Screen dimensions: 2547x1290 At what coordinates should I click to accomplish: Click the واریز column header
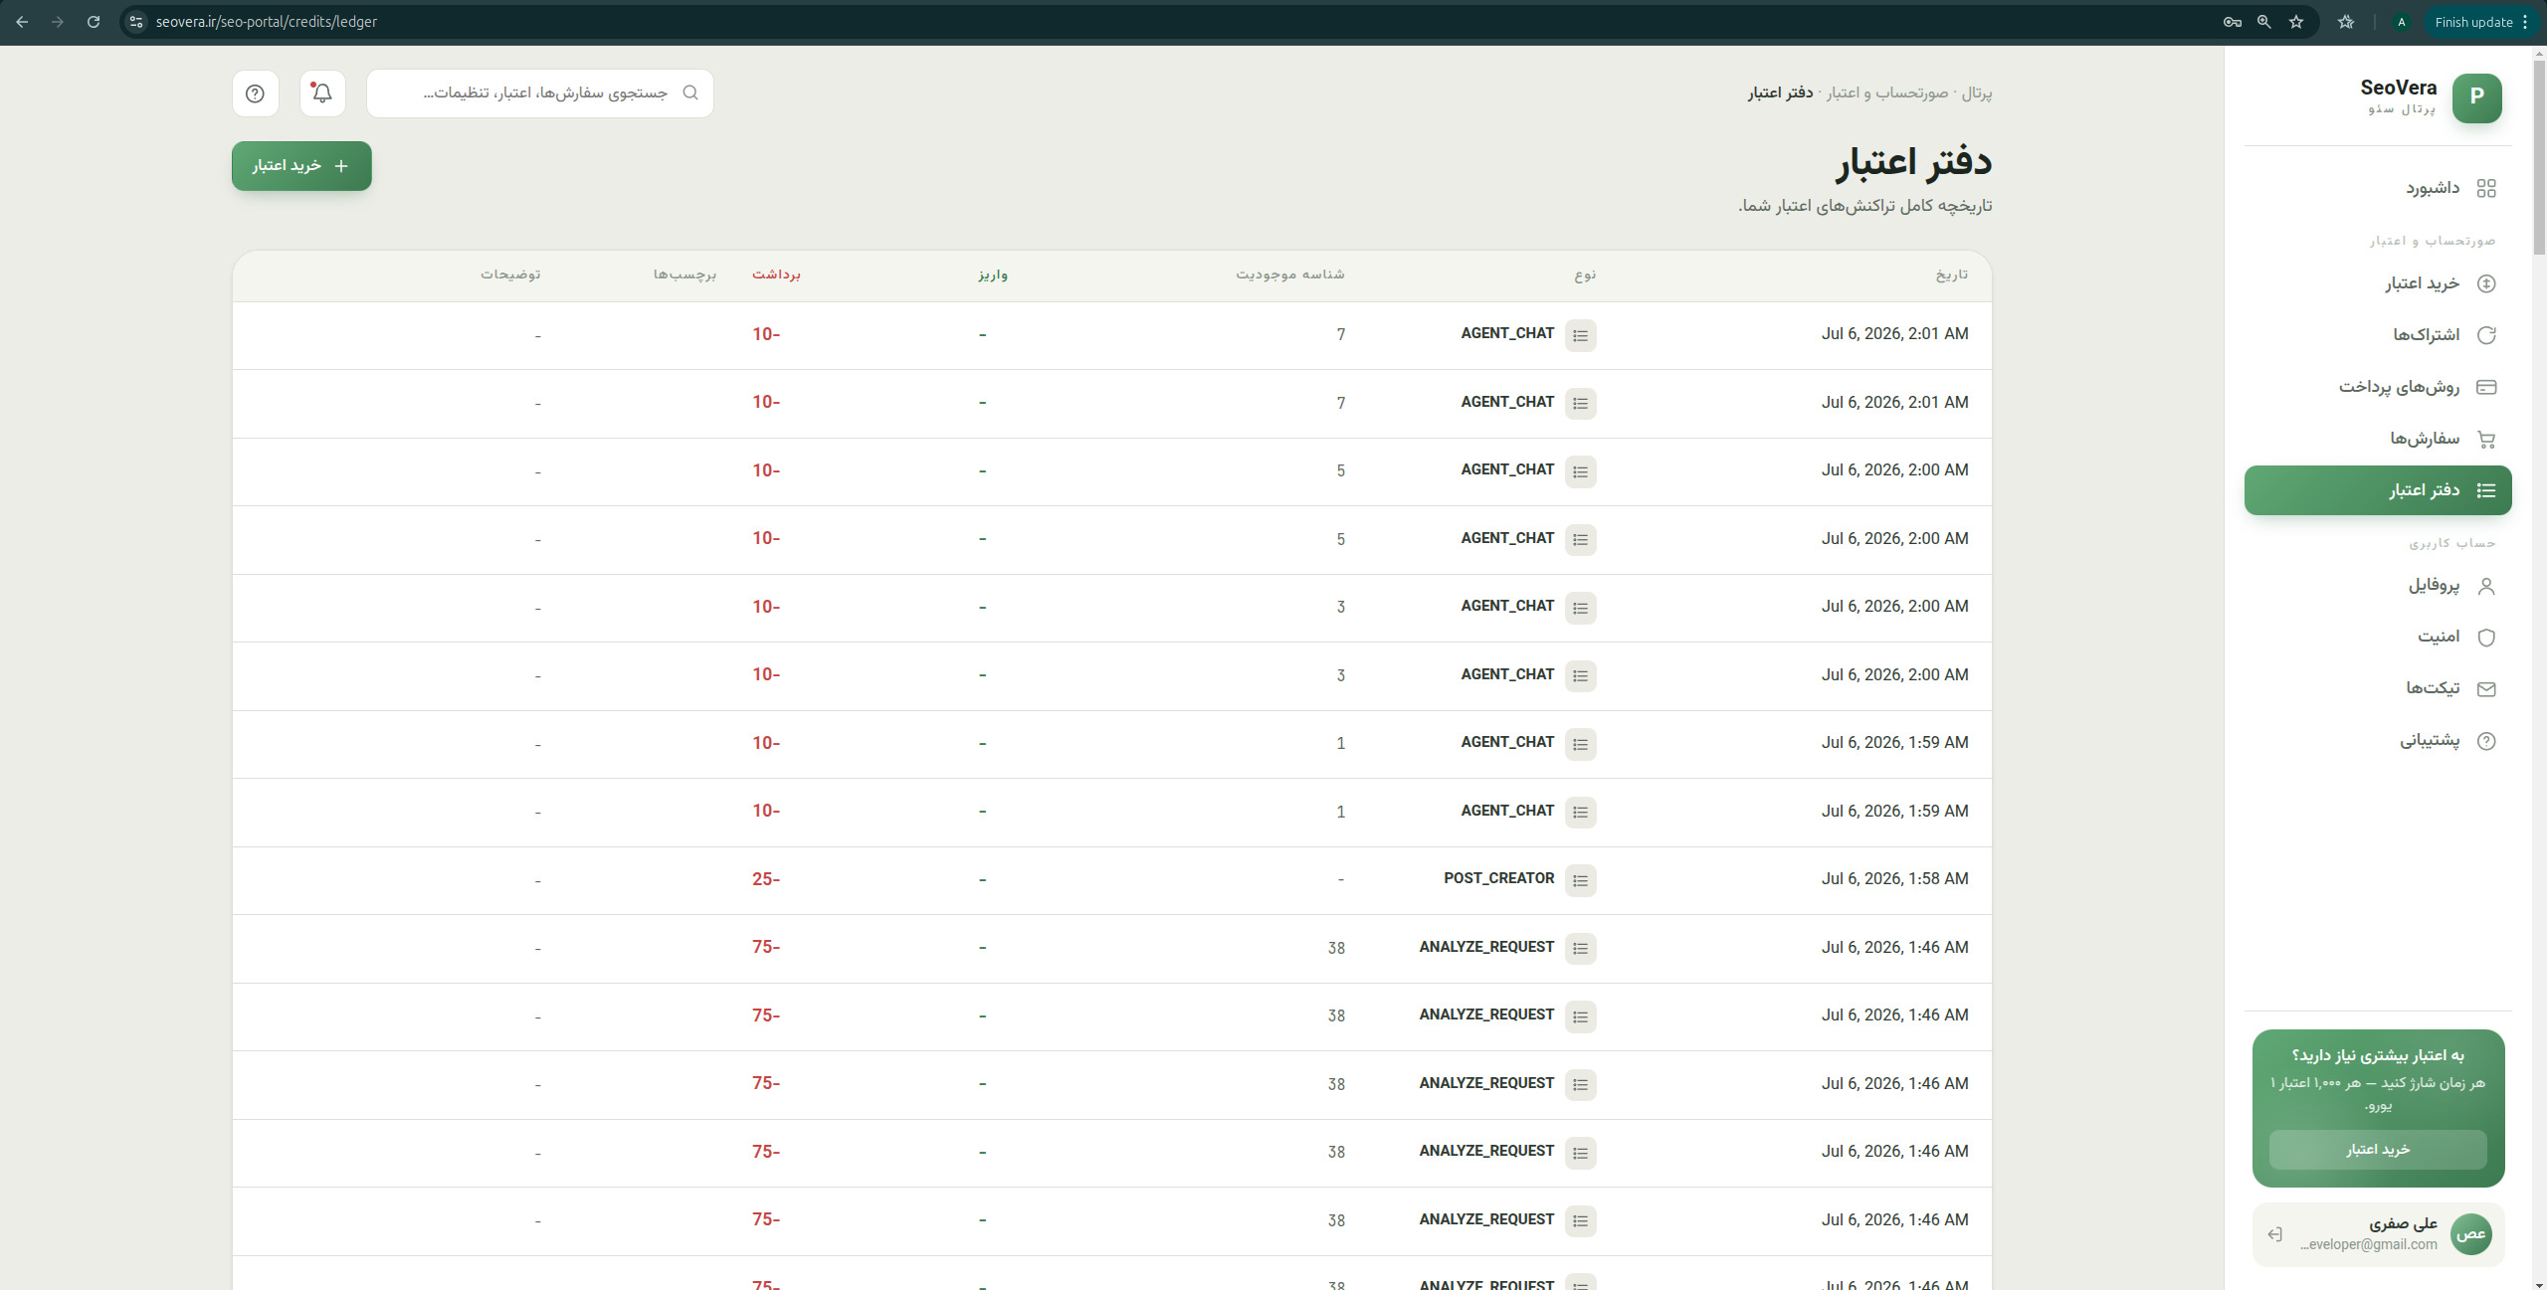click(993, 275)
